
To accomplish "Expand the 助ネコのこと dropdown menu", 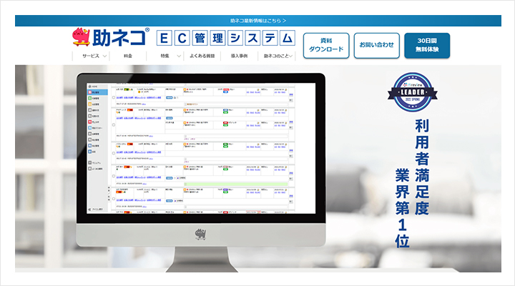I will click(x=278, y=56).
